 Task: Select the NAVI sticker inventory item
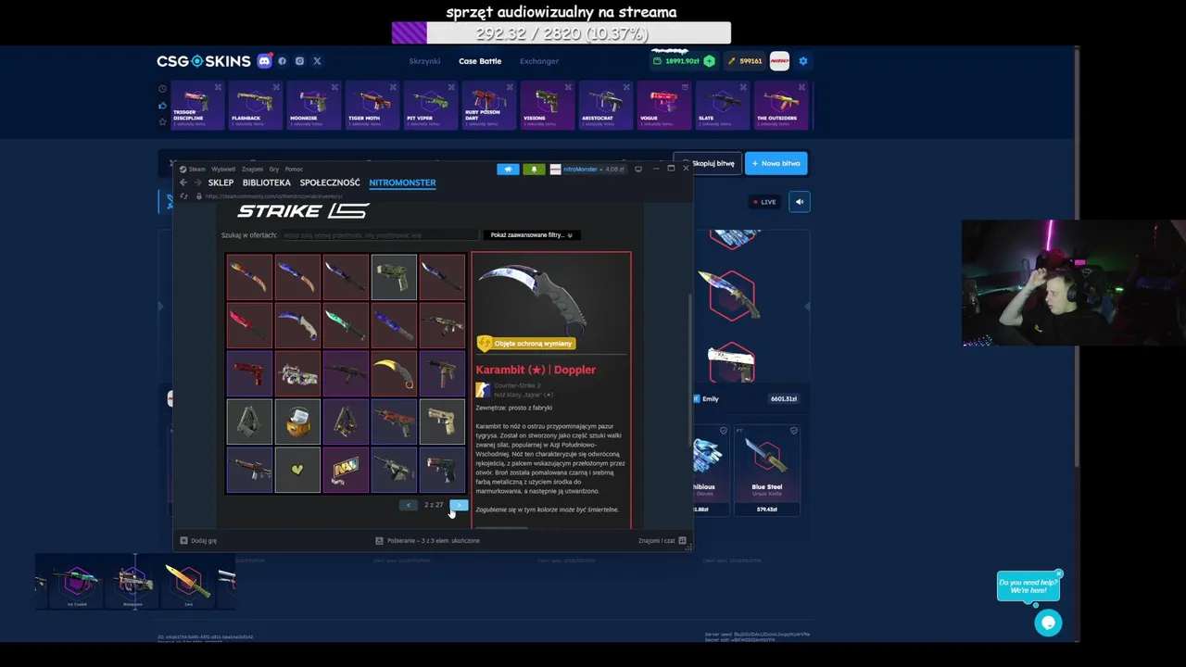tap(346, 470)
